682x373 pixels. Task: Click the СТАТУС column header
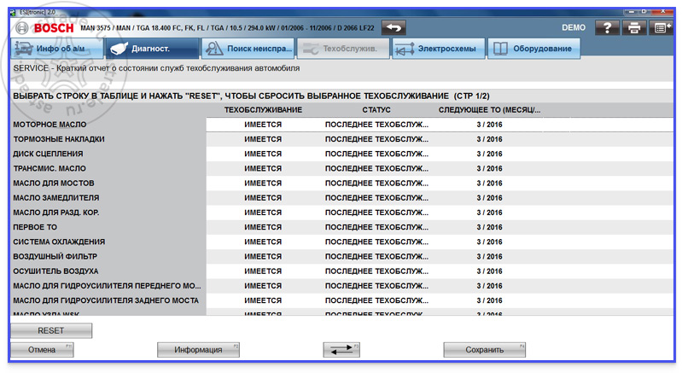tap(376, 110)
